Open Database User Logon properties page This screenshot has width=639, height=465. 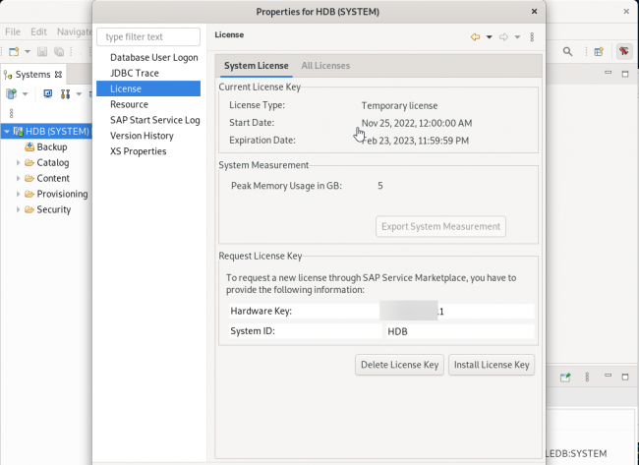(154, 57)
